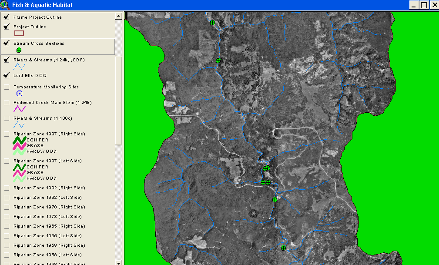Enable Riparian Zone 1992 (Left Side) layer
Viewport: 439px width, 265px height.
[7, 198]
